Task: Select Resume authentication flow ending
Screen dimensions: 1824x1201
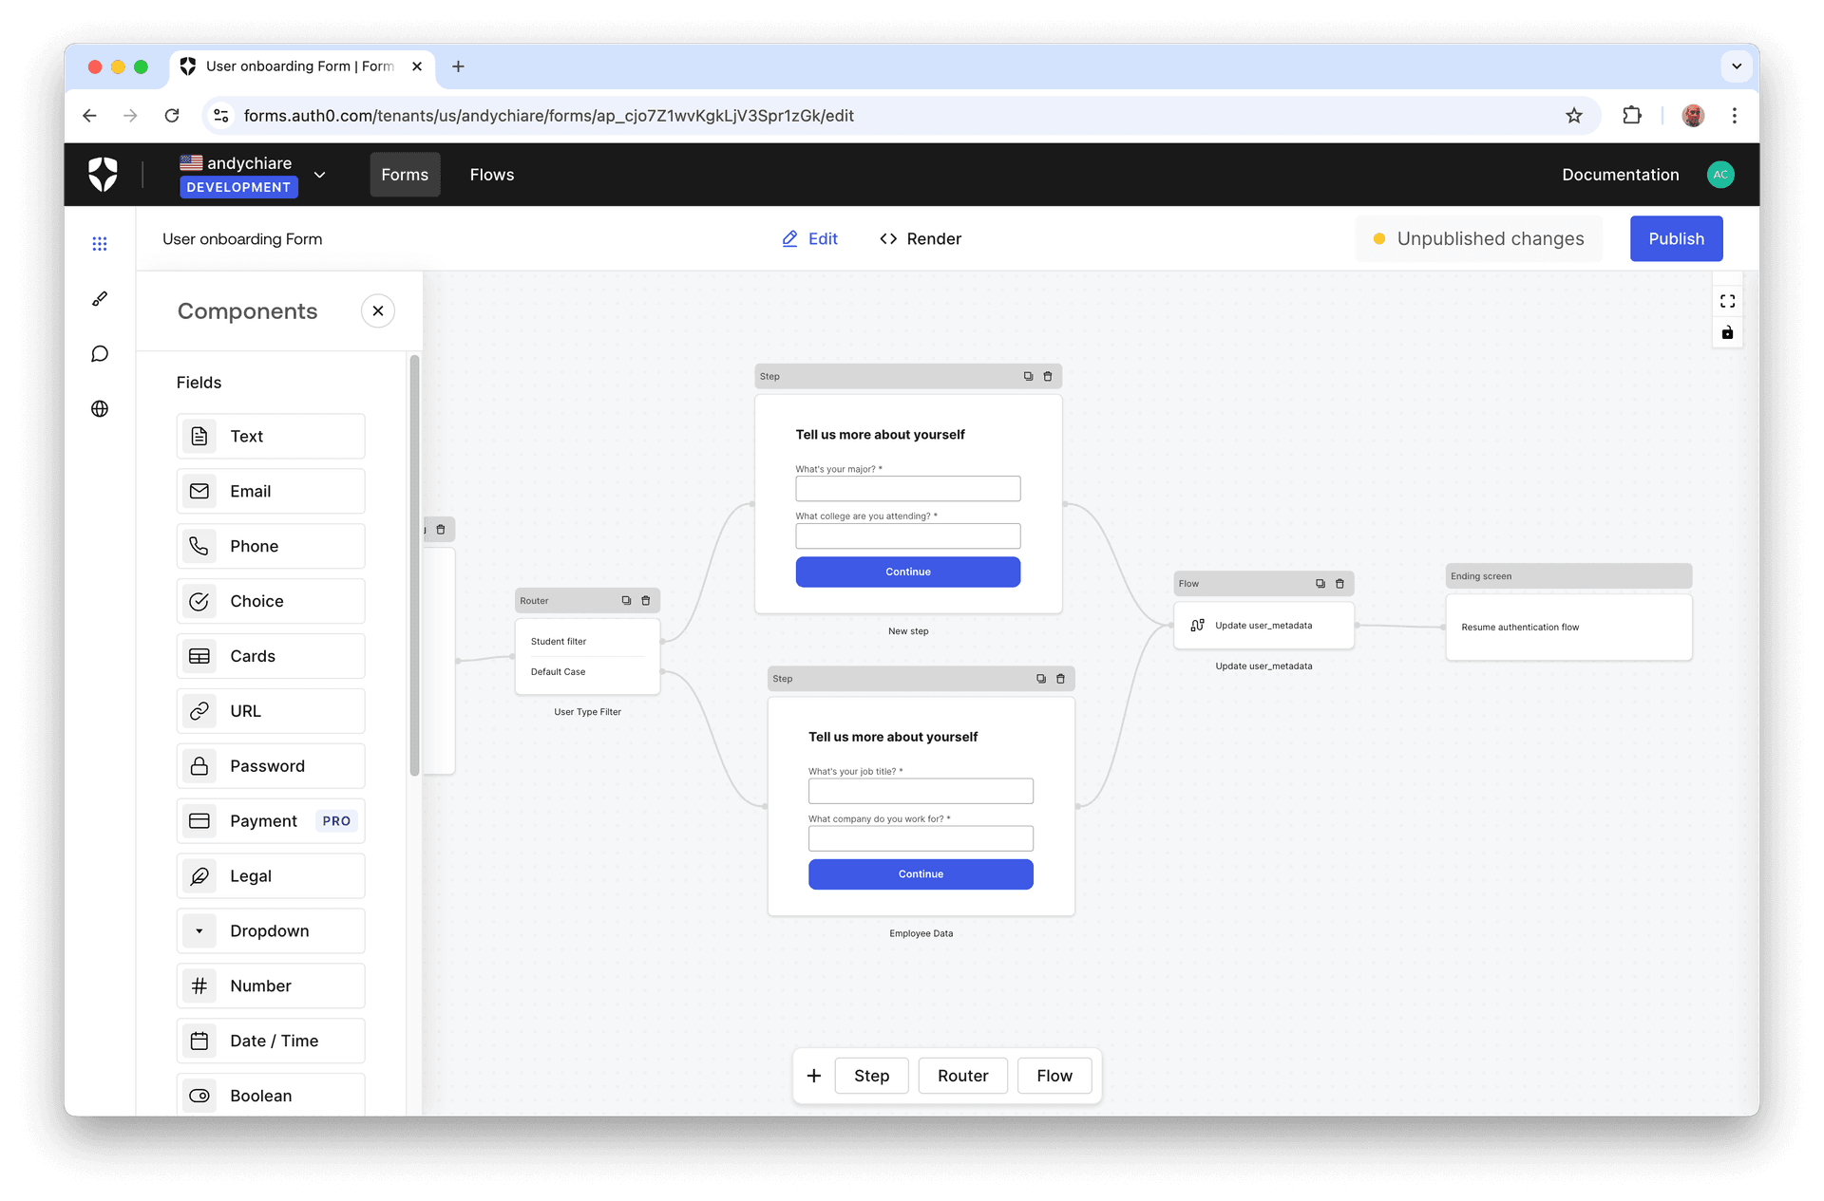Action: [x=1568, y=628]
